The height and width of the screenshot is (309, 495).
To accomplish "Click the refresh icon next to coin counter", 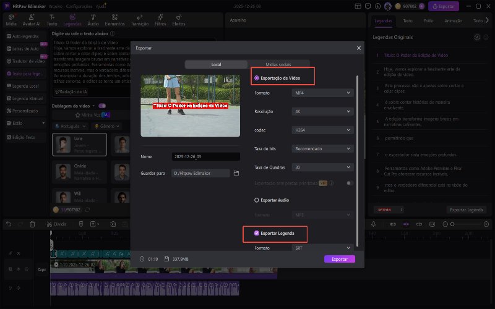I will pyautogui.click(x=87, y=210).
